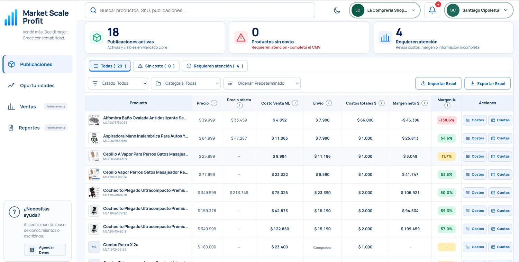Screen dimensions: 519x262
Task: Open notifications bell icon
Action: [432, 10]
